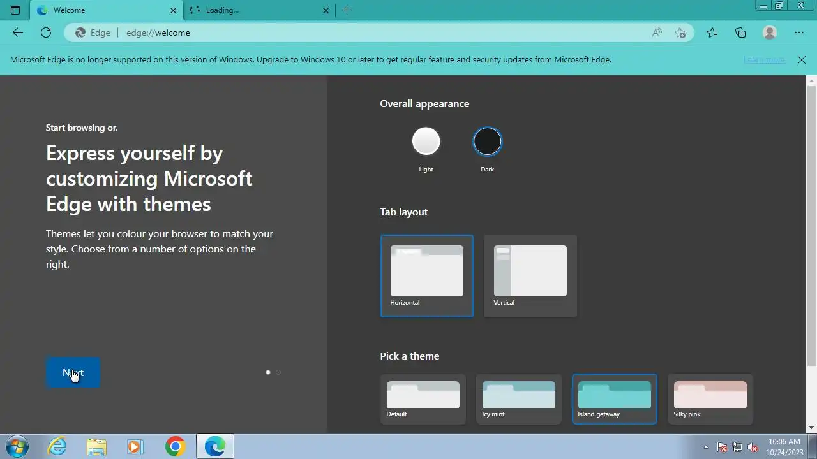Click Microsoft Edge taskbar icon

215,446
